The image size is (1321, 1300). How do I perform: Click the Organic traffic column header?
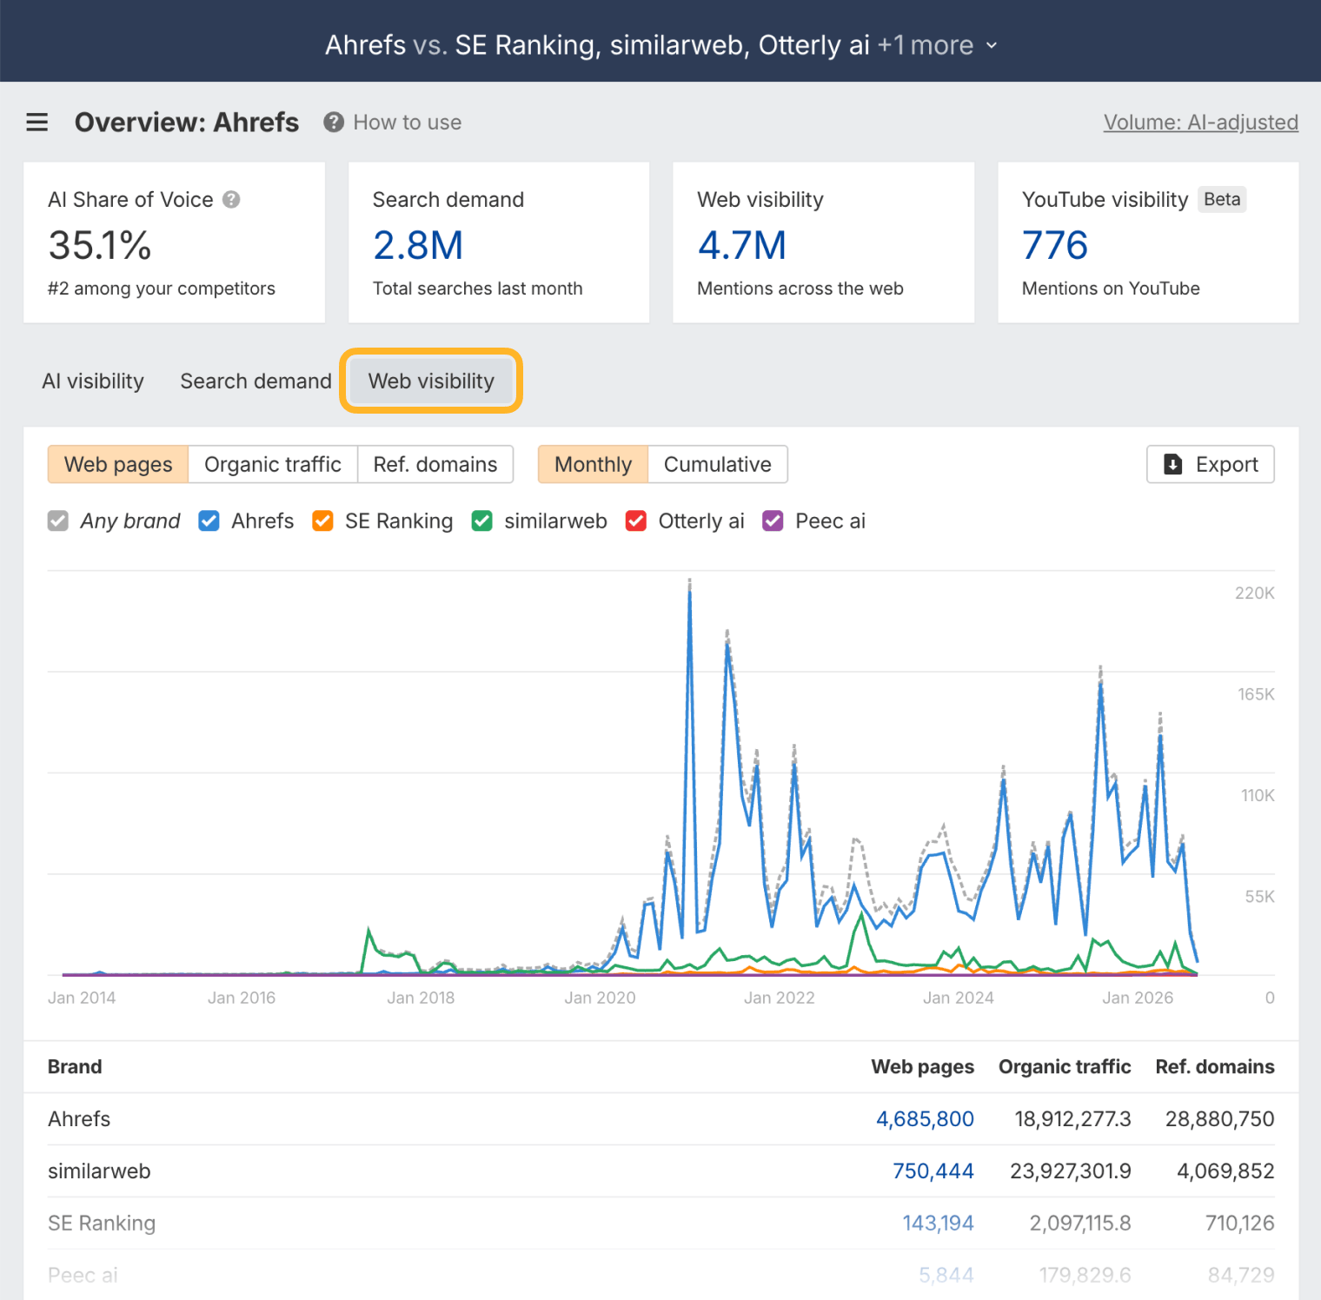[1065, 1066]
